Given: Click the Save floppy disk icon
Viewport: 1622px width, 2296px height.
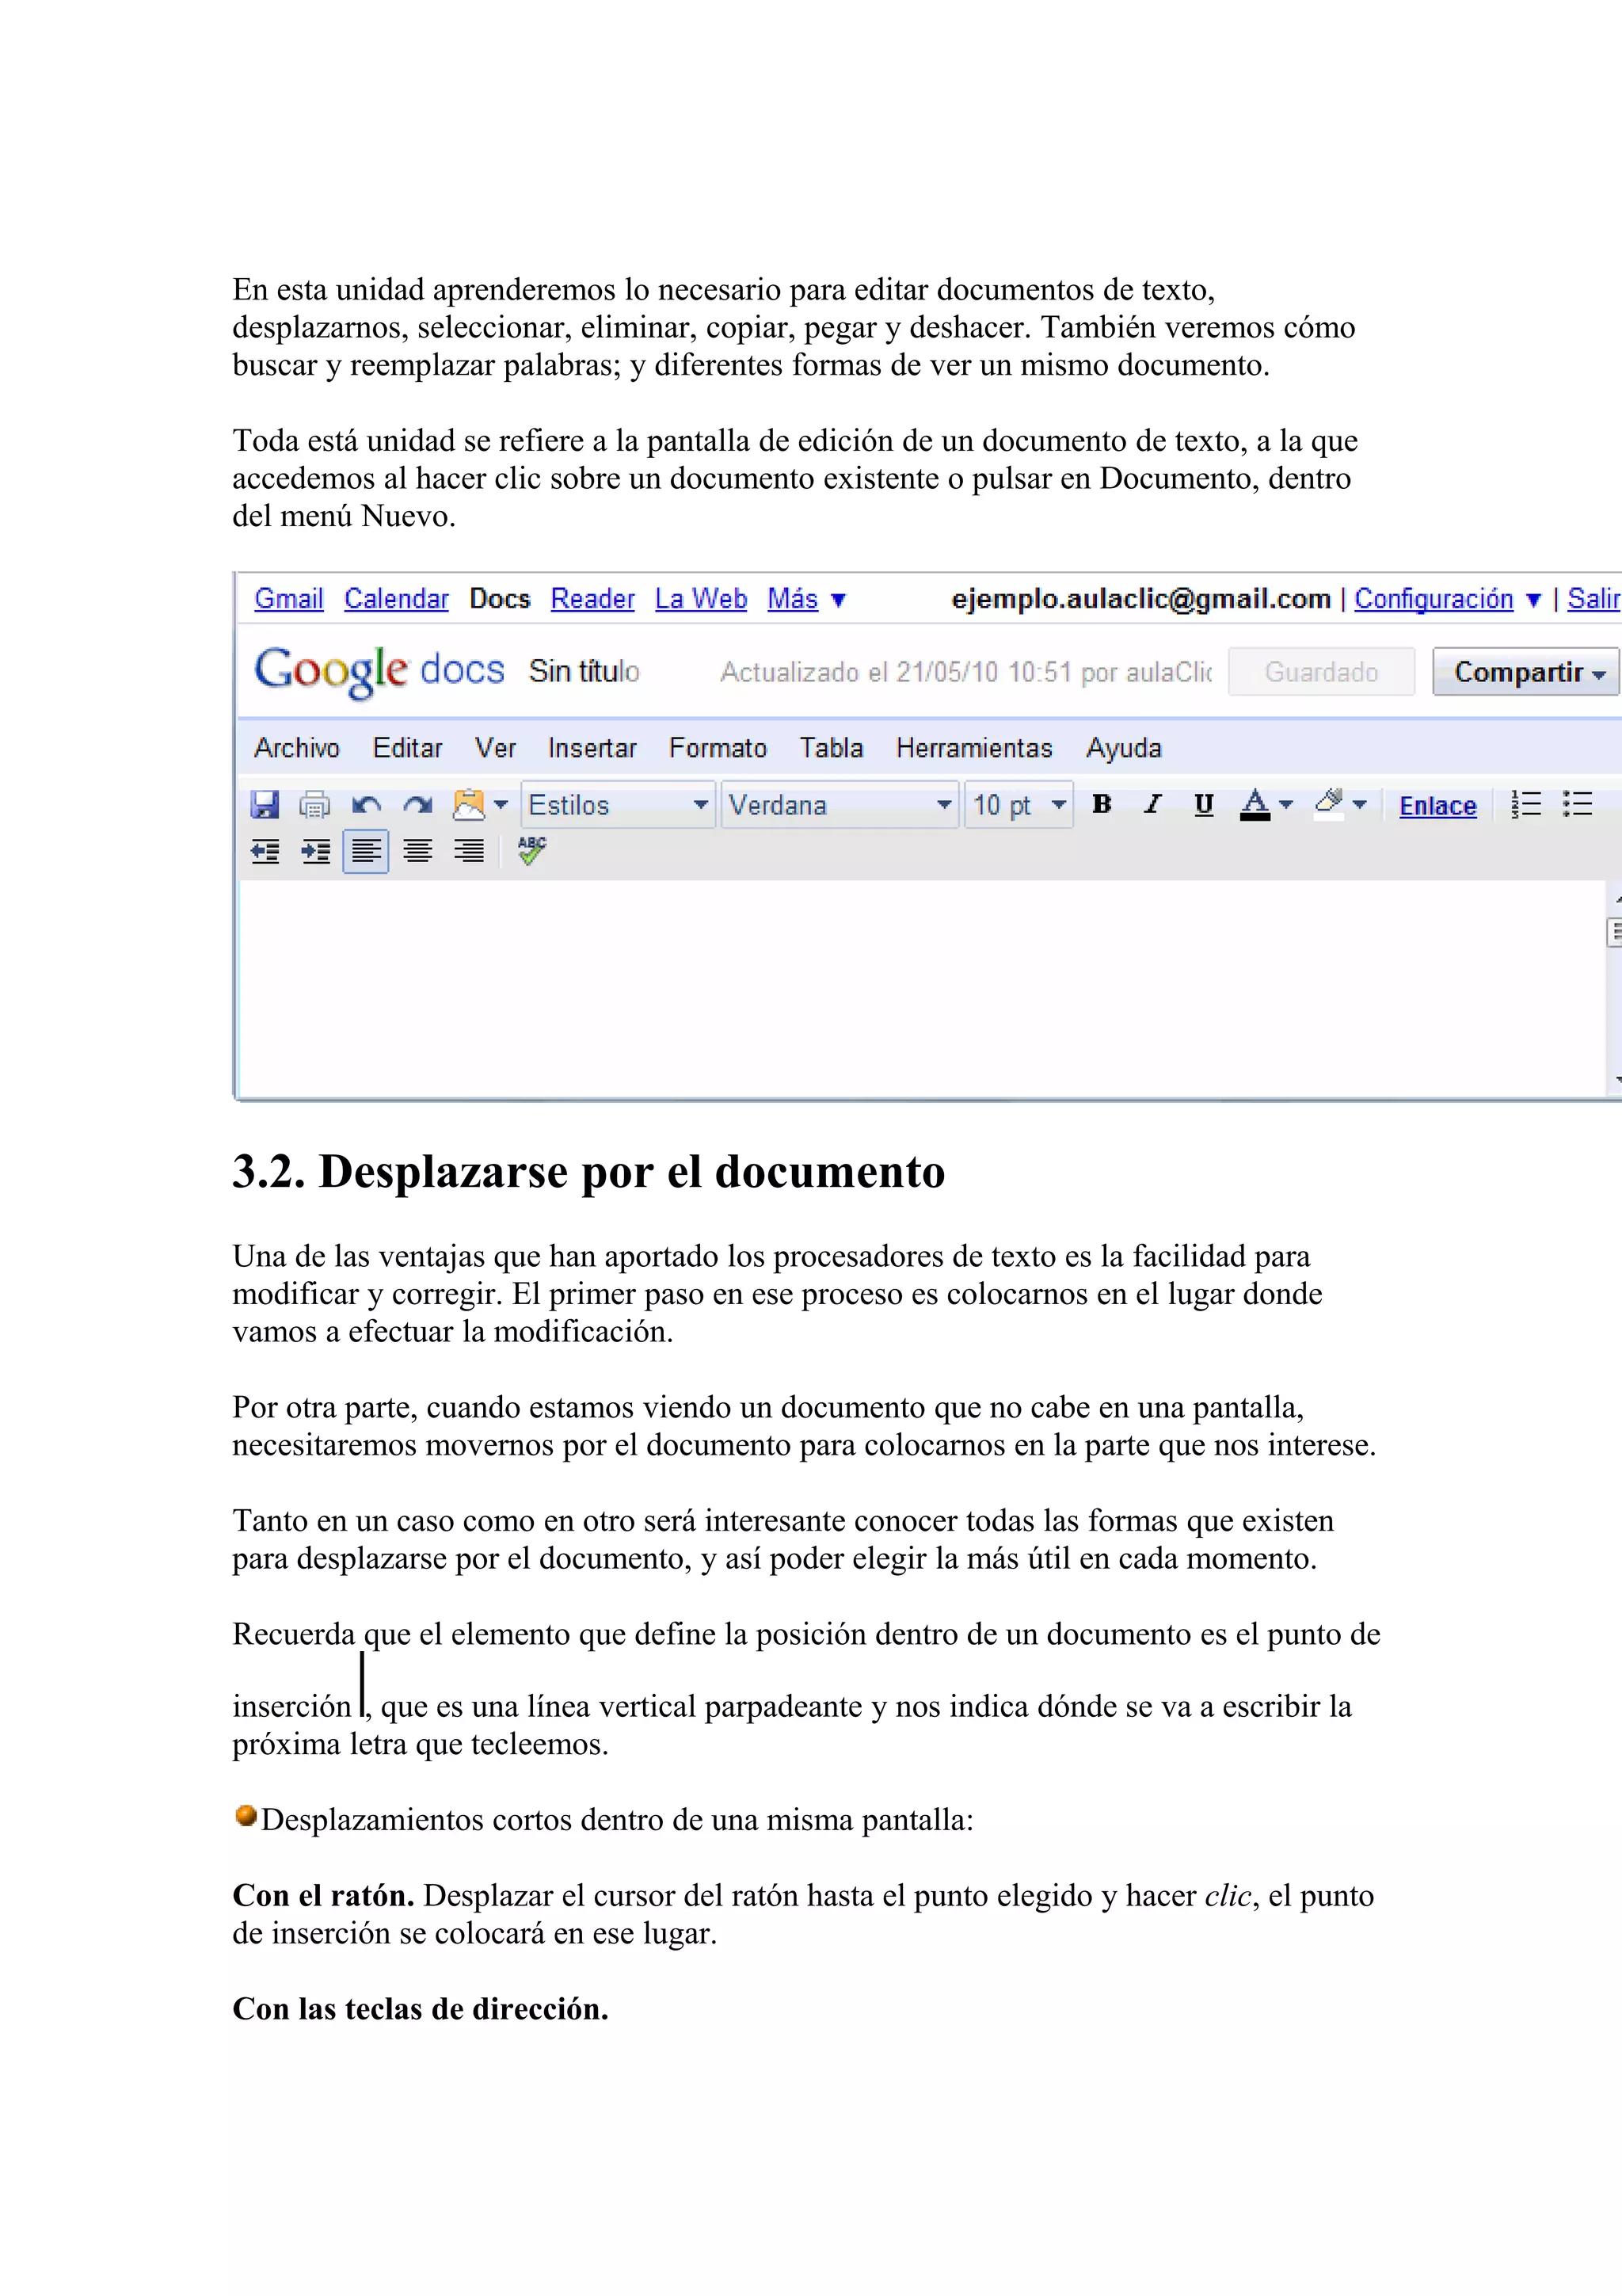Looking at the screenshot, I should 265,805.
